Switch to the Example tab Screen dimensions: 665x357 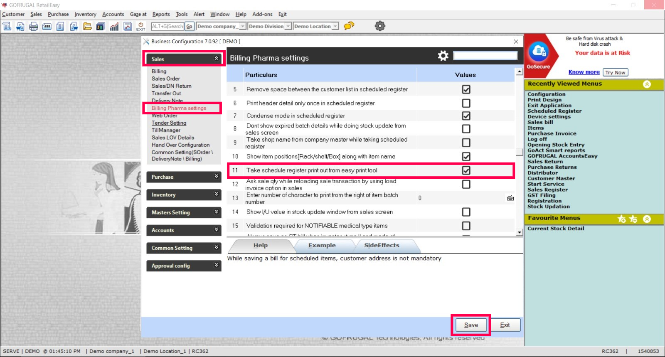tap(322, 246)
